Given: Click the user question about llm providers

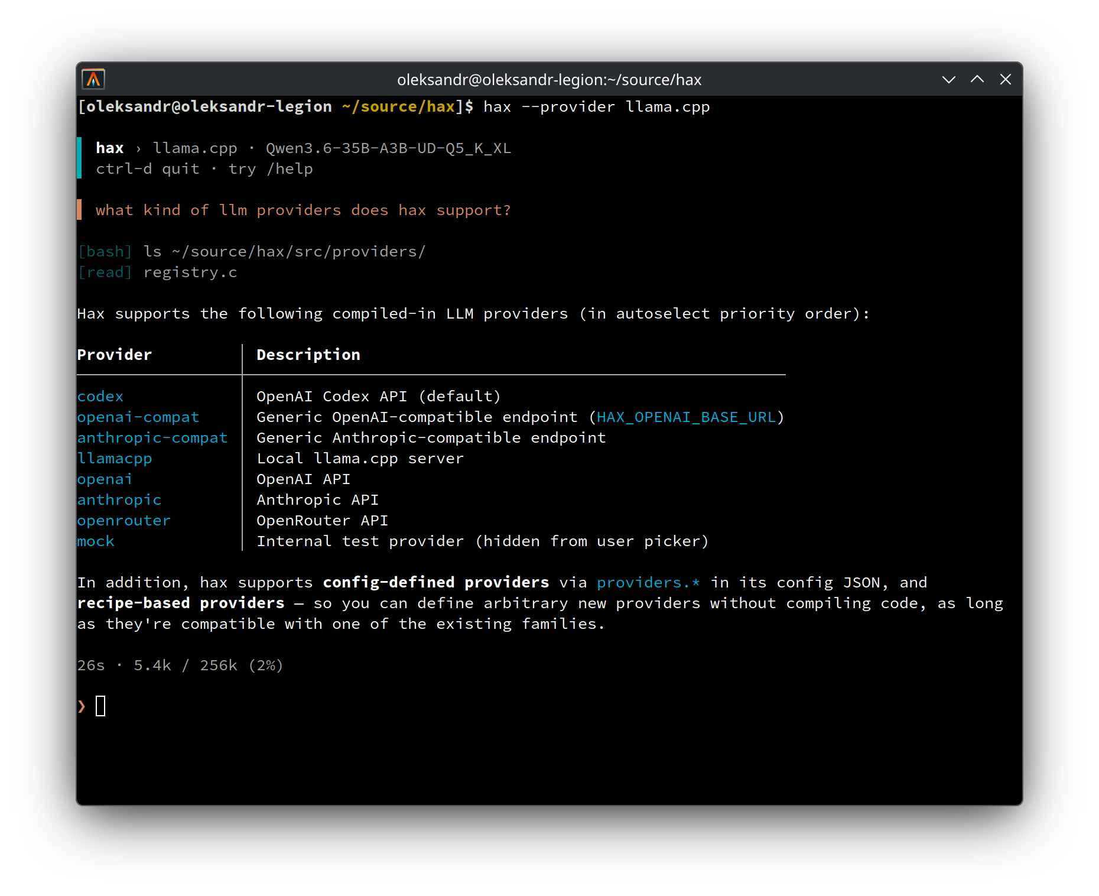Looking at the screenshot, I should click(303, 210).
